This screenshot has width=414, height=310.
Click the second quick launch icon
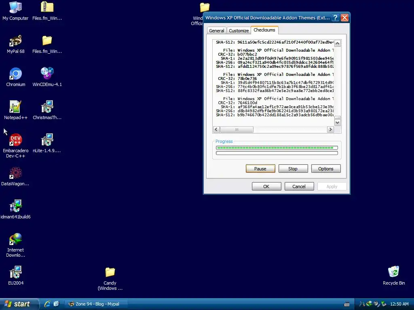pos(56,304)
